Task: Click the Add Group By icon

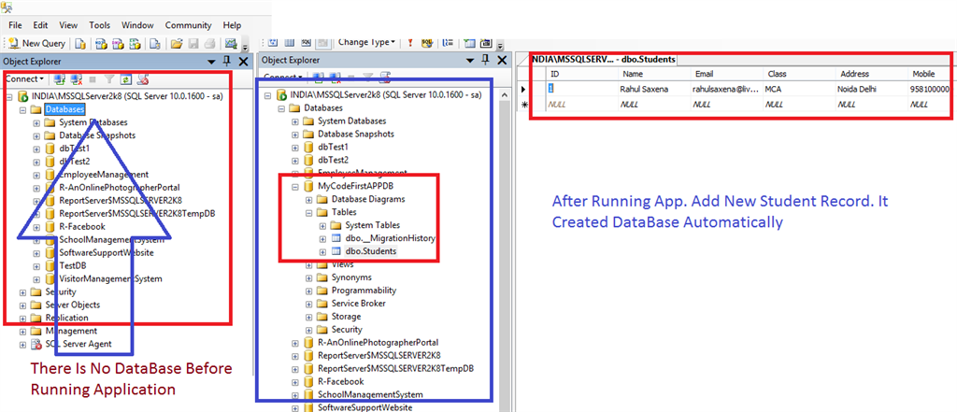Action: pyautogui.click(x=448, y=42)
